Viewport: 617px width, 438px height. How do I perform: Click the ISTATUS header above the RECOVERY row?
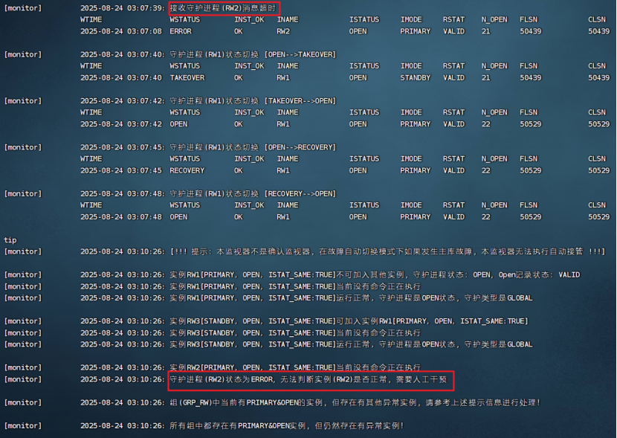pyautogui.click(x=364, y=159)
